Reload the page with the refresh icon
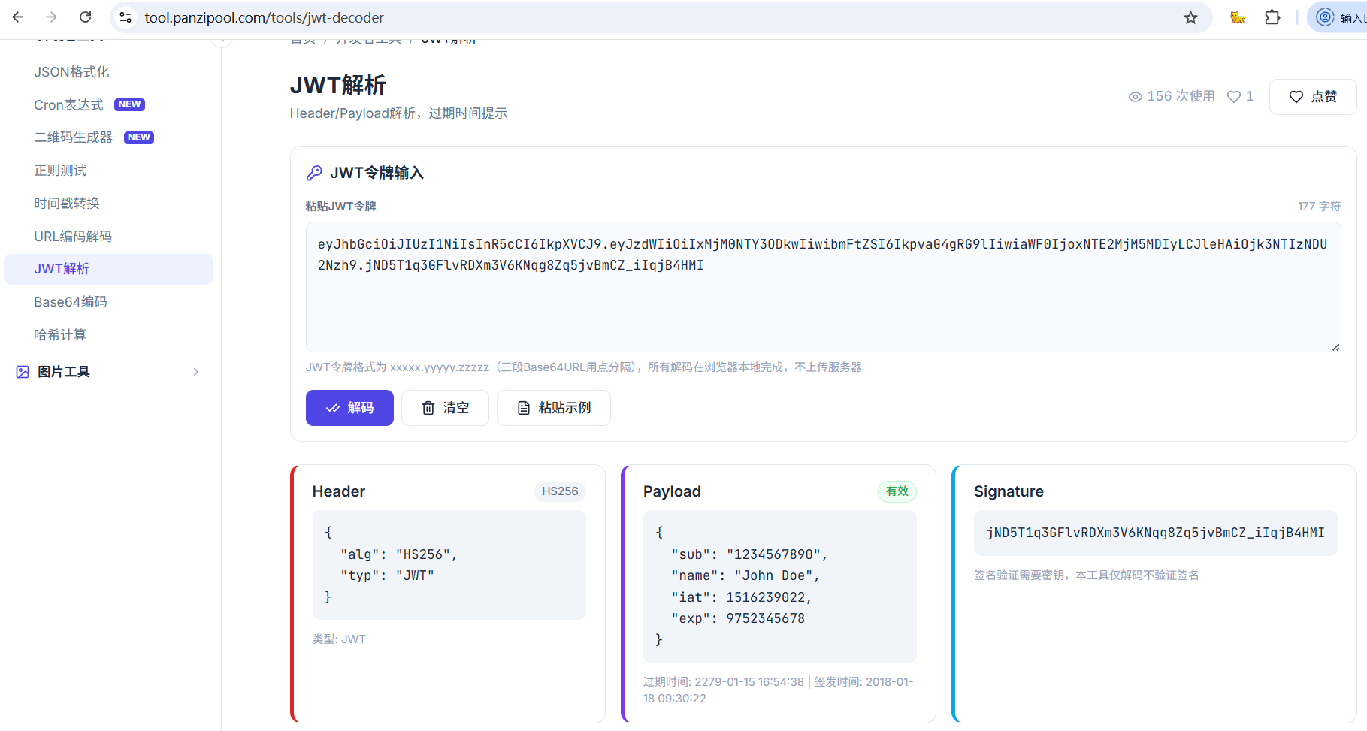The width and height of the screenshot is (1367, 731). point(86,17)
